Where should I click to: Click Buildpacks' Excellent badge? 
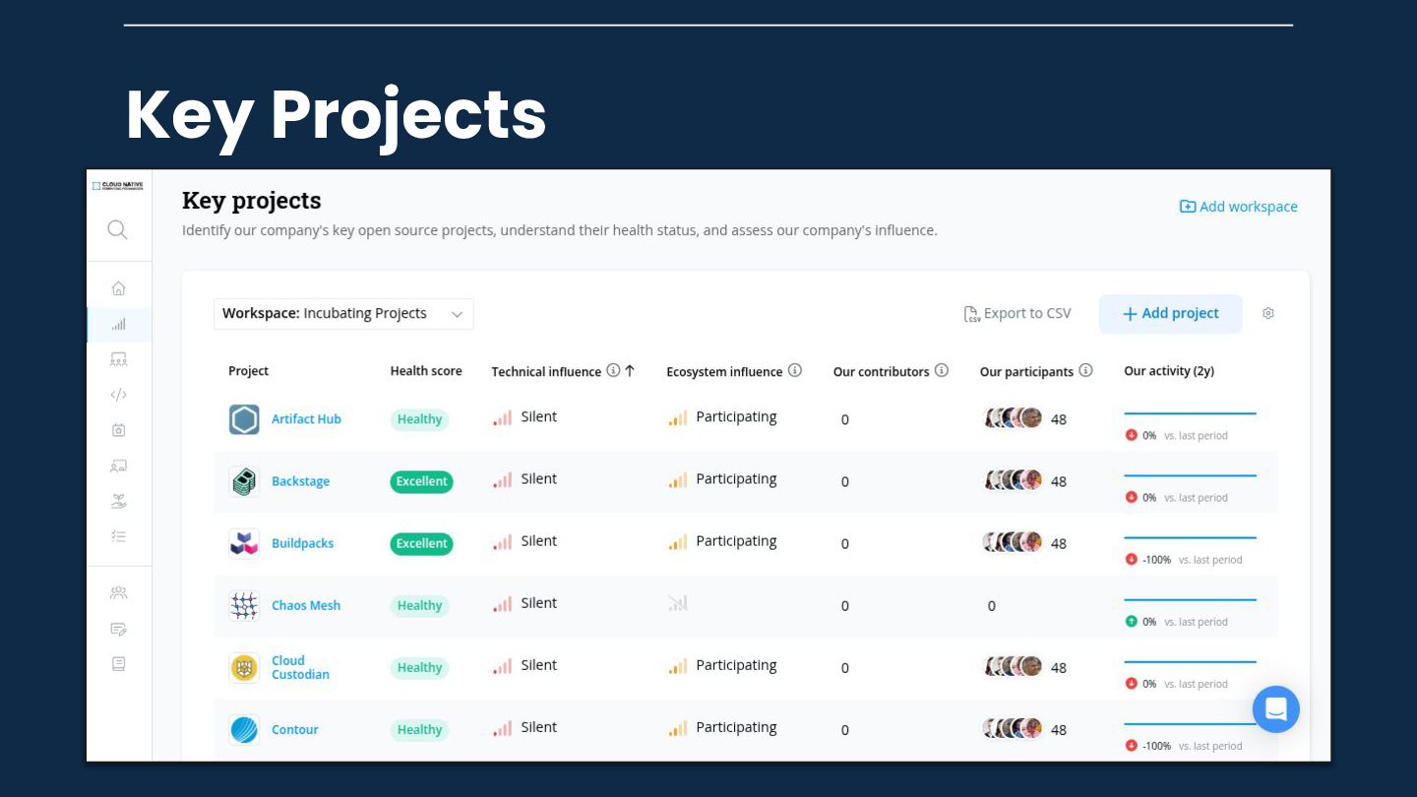422,543
